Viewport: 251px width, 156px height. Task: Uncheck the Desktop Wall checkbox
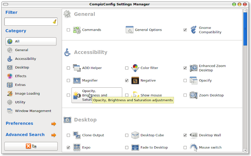coord(185,135)
